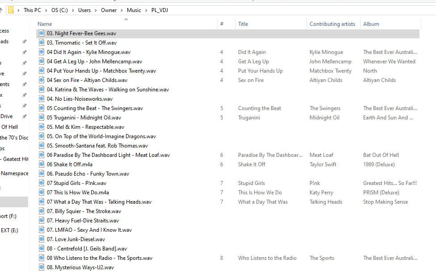Open the chevron before This PC in address bar
This screenshot has width=436, height=271.
pyautogui.click(x=18, y=10)
